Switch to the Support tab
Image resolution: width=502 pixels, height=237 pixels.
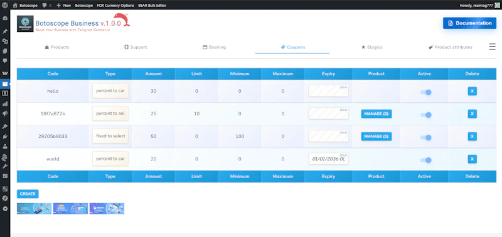[x=136, y=47]
